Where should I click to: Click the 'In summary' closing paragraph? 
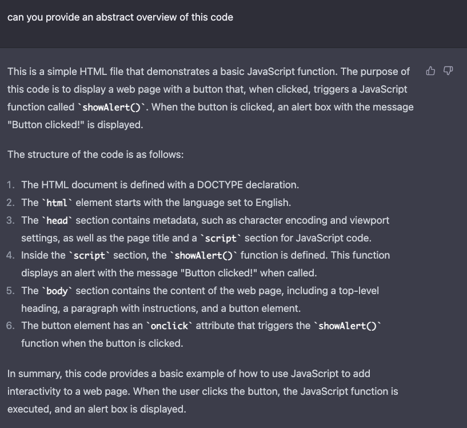coord(202,391)
